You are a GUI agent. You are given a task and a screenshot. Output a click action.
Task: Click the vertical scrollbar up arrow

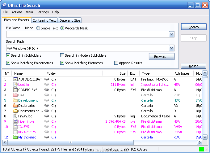205,73
